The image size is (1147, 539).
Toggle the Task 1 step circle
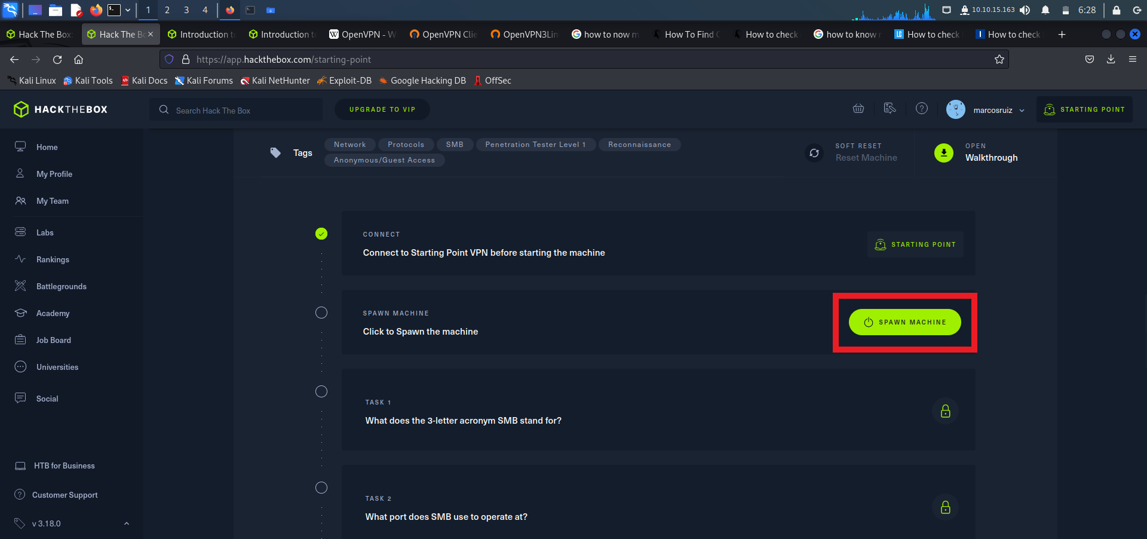coord(321,391)
